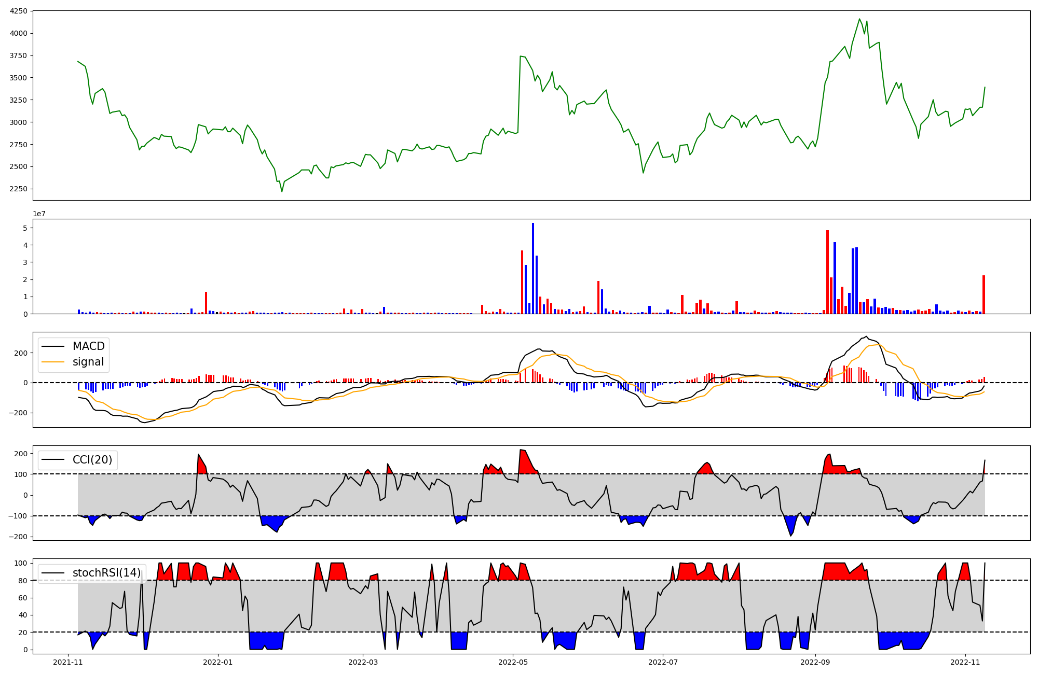1038x674 pixels.
Task: Click the 2022-05 x-axis date label
Action: (513, 662)
